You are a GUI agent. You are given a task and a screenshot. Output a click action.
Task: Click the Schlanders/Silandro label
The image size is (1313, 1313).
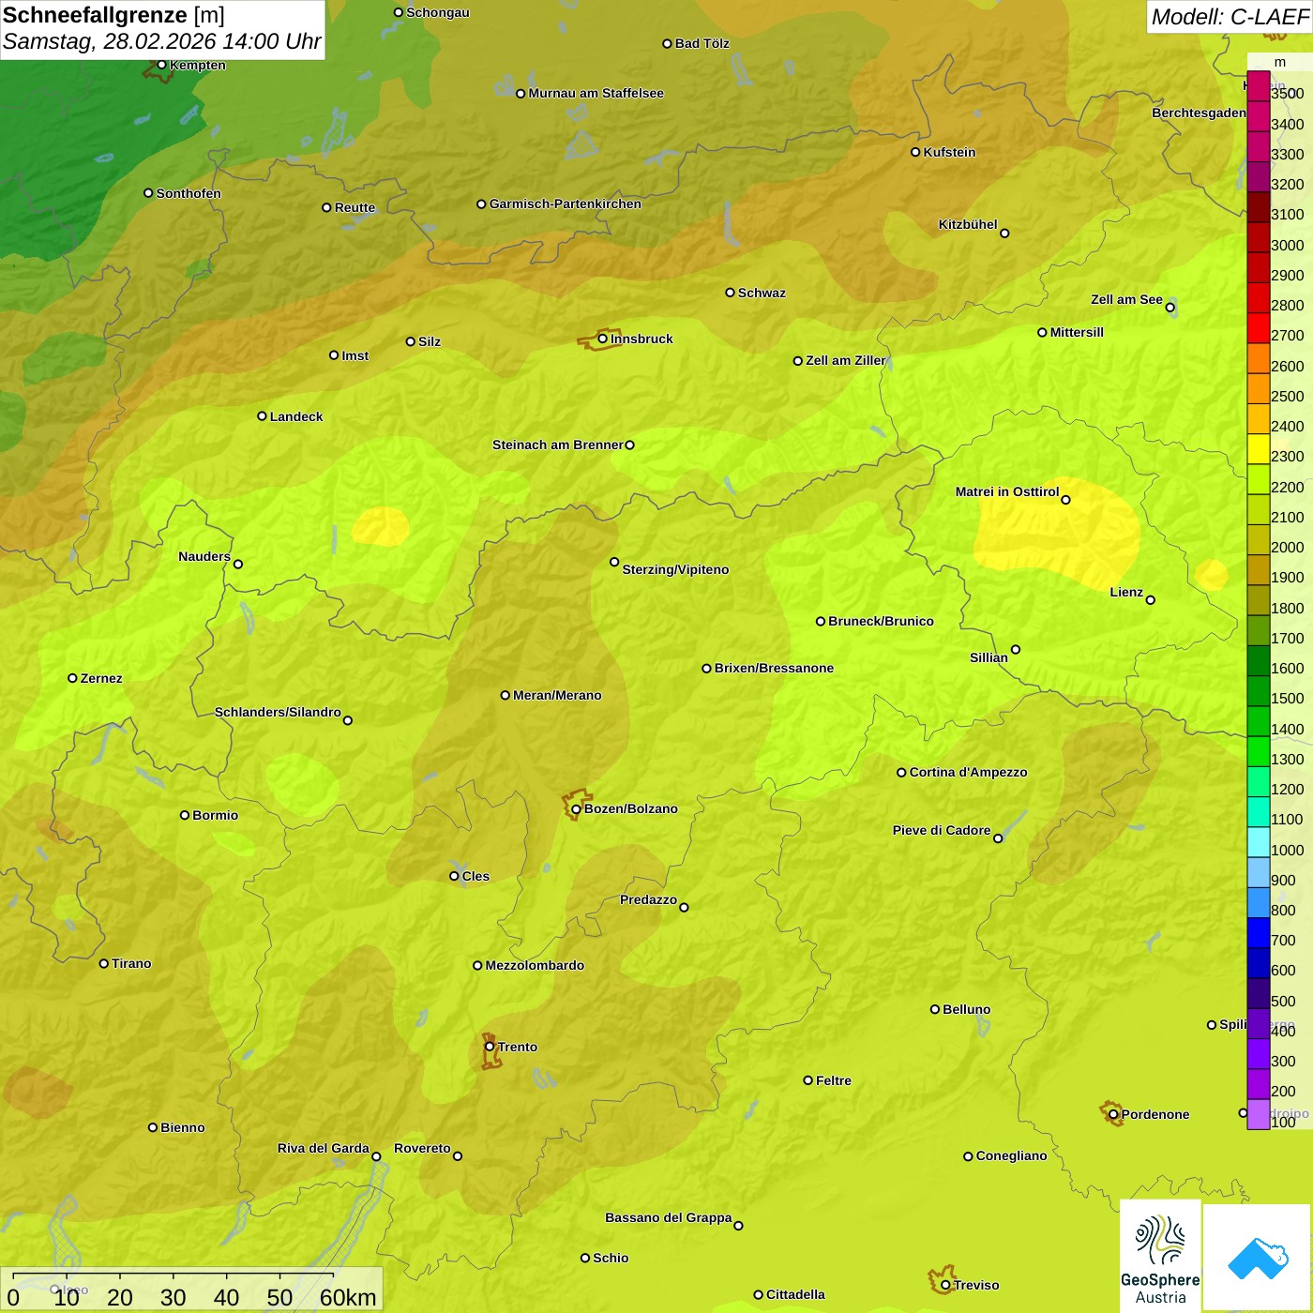278,712
